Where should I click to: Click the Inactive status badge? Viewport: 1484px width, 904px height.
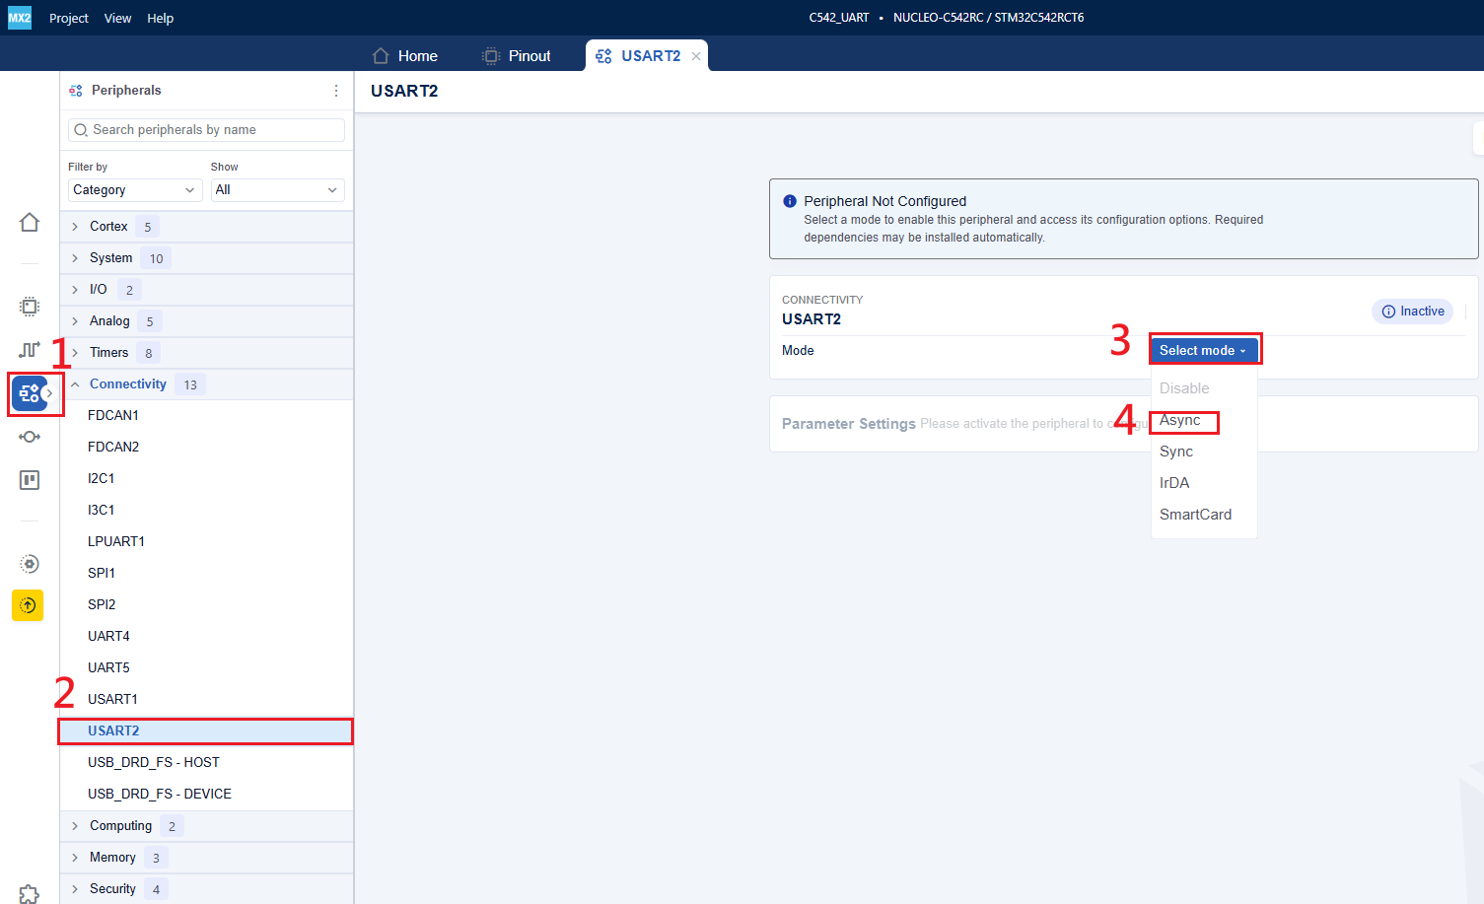[1412, 312]
